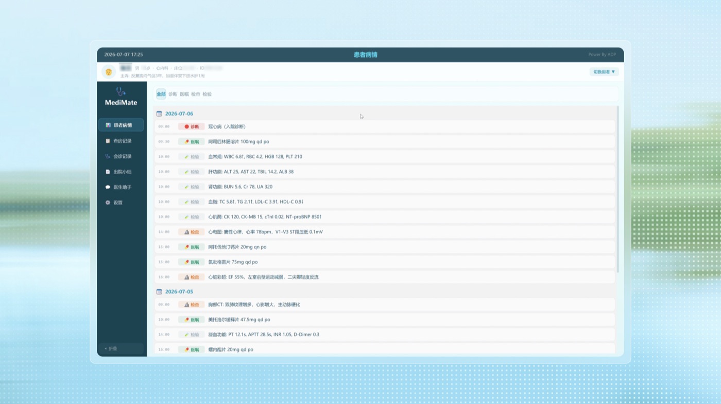Switch to the 检查 filter tab

(x=196, y=94)
